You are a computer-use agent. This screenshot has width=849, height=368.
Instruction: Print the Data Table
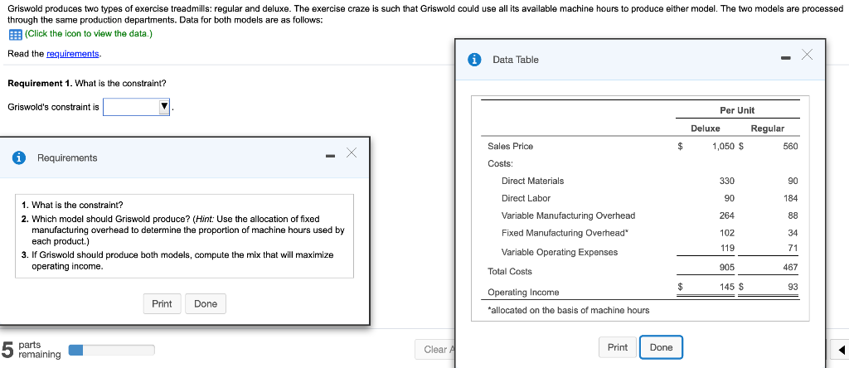click(617, 347)
